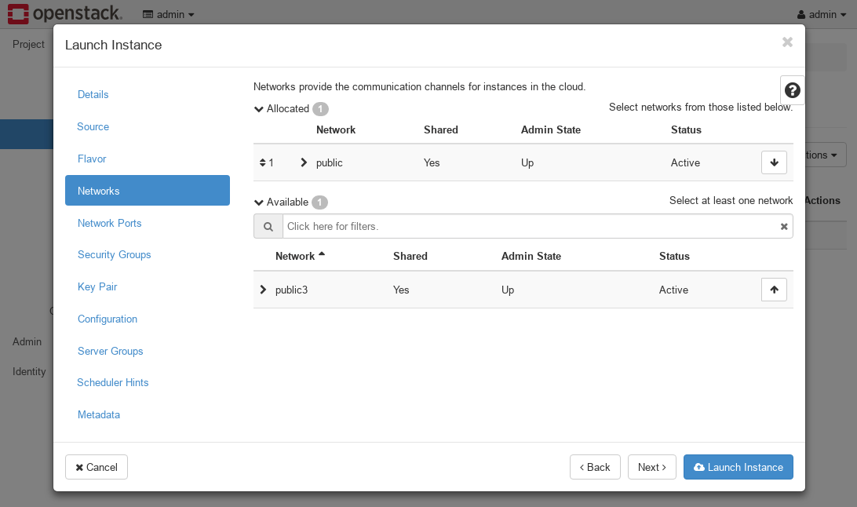Expand details of the public network row
Screen dimensions: 857x507
(x=302, y=162)
